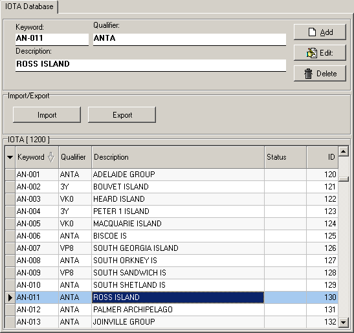Click the row selector for AN-013
Image resolution: width=354 pixels, height=333 pixels.
click(x=10, y=322)
